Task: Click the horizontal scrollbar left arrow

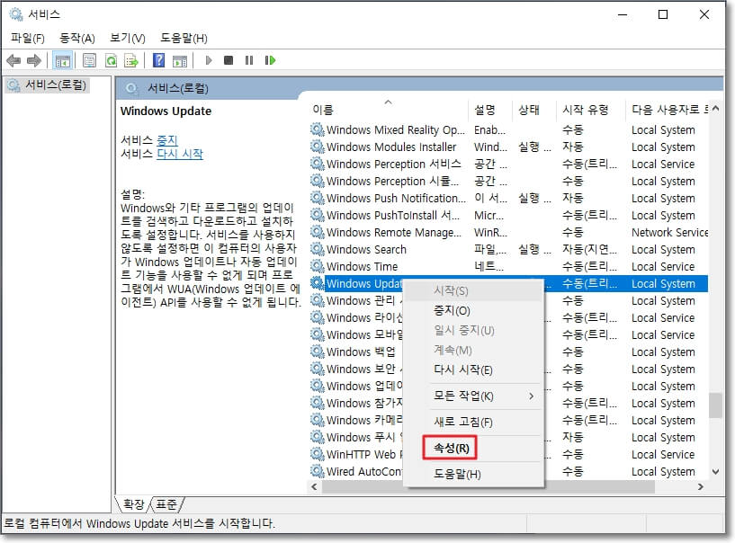Action: point(315,486)
